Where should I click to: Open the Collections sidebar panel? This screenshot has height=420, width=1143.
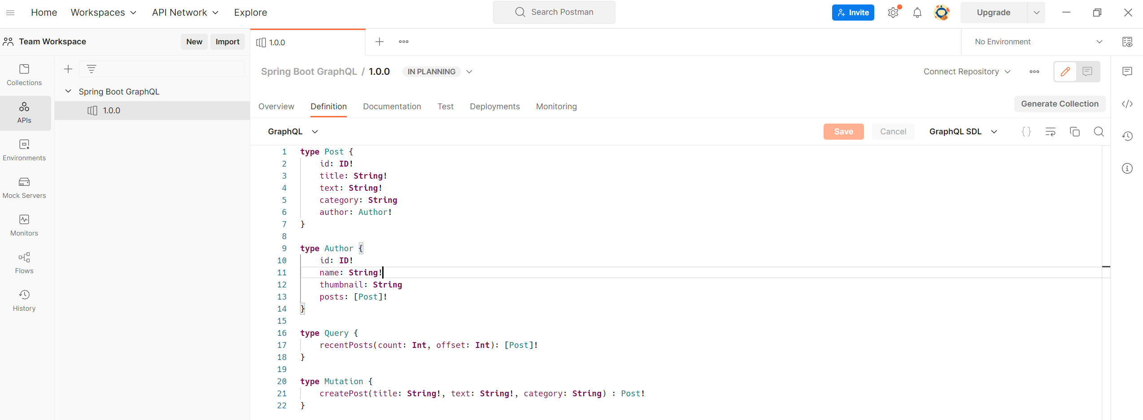point(24,75)
